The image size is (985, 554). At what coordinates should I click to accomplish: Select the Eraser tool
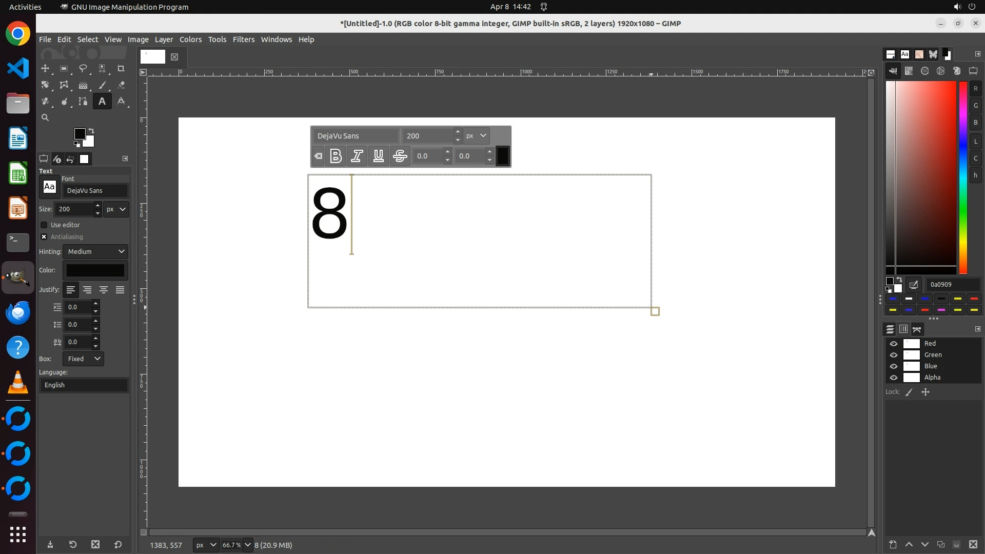tap(121, 85)
